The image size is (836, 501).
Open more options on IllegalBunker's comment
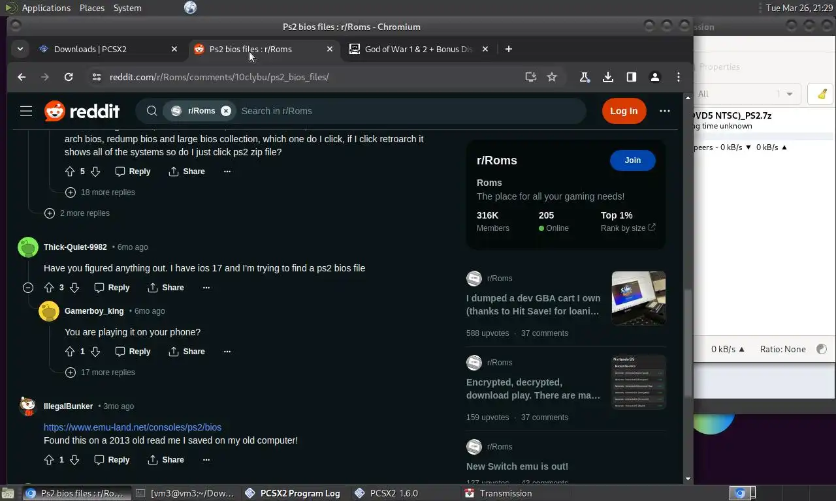pyautogui.click(x=206, y=460)
